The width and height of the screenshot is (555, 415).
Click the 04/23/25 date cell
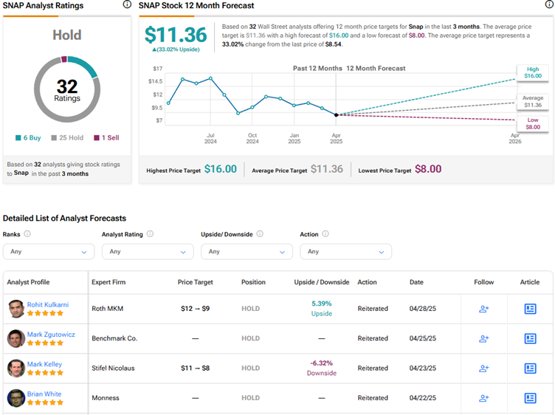(423, 368)
